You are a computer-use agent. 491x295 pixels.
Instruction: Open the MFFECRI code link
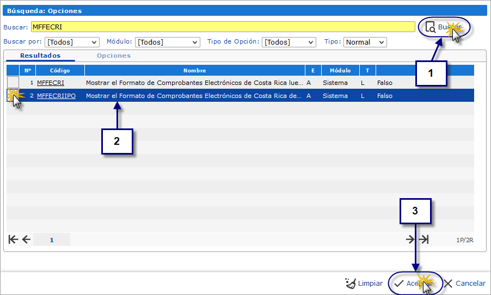click(51, 83)
